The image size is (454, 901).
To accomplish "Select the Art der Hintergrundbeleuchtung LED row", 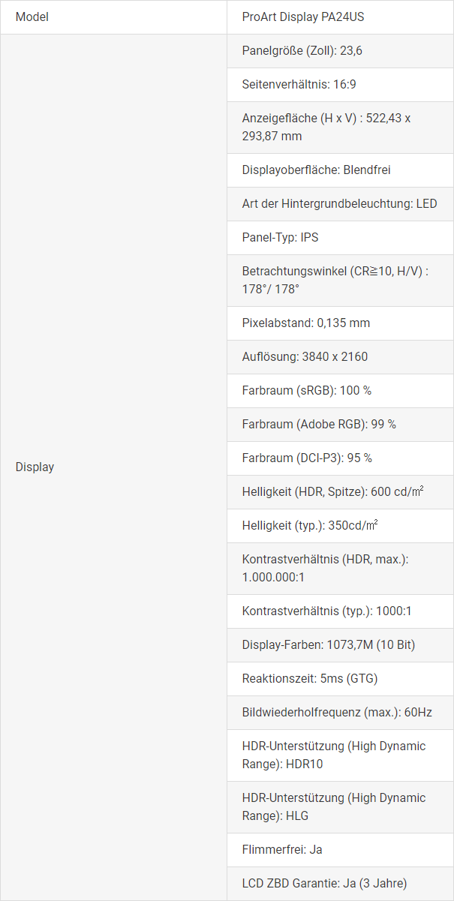I will click(x=339, y=203).
